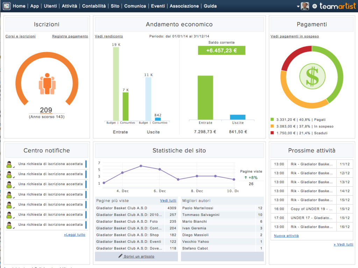Screen dimensions: 358x268
Task: Click the pencil icon beside Scrivi un articolo
Action: 121,256
